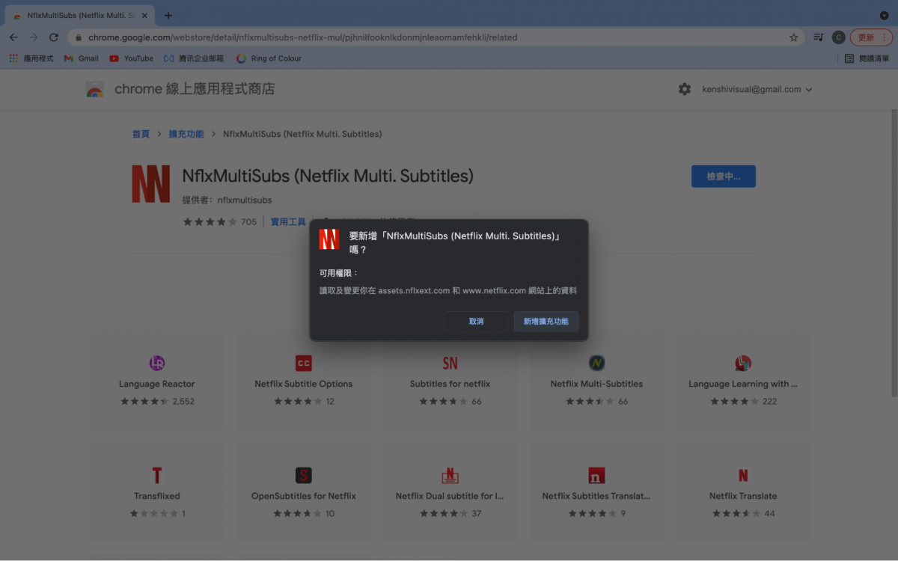Image resolution: width=898 pixels, height=561 pixels.
Task: Open the Language Learning with... icon
Action: tap(743, 364)
